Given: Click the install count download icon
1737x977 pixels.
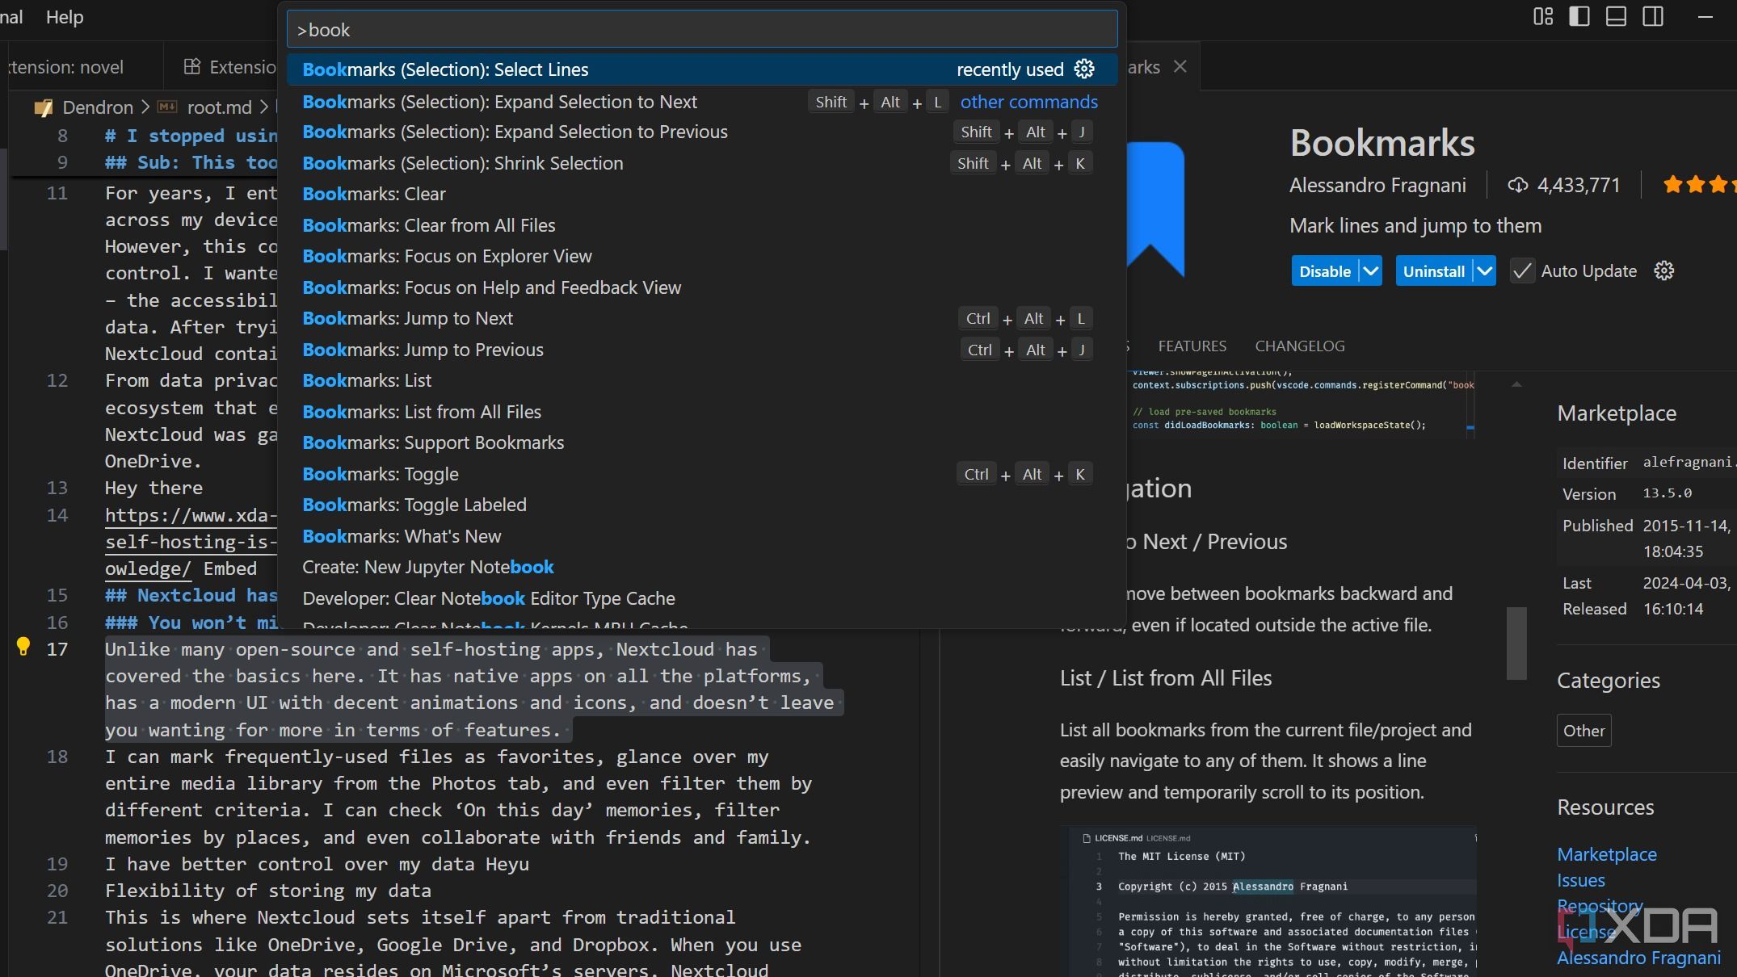Looking at the screenshot, I should 1518,186.
